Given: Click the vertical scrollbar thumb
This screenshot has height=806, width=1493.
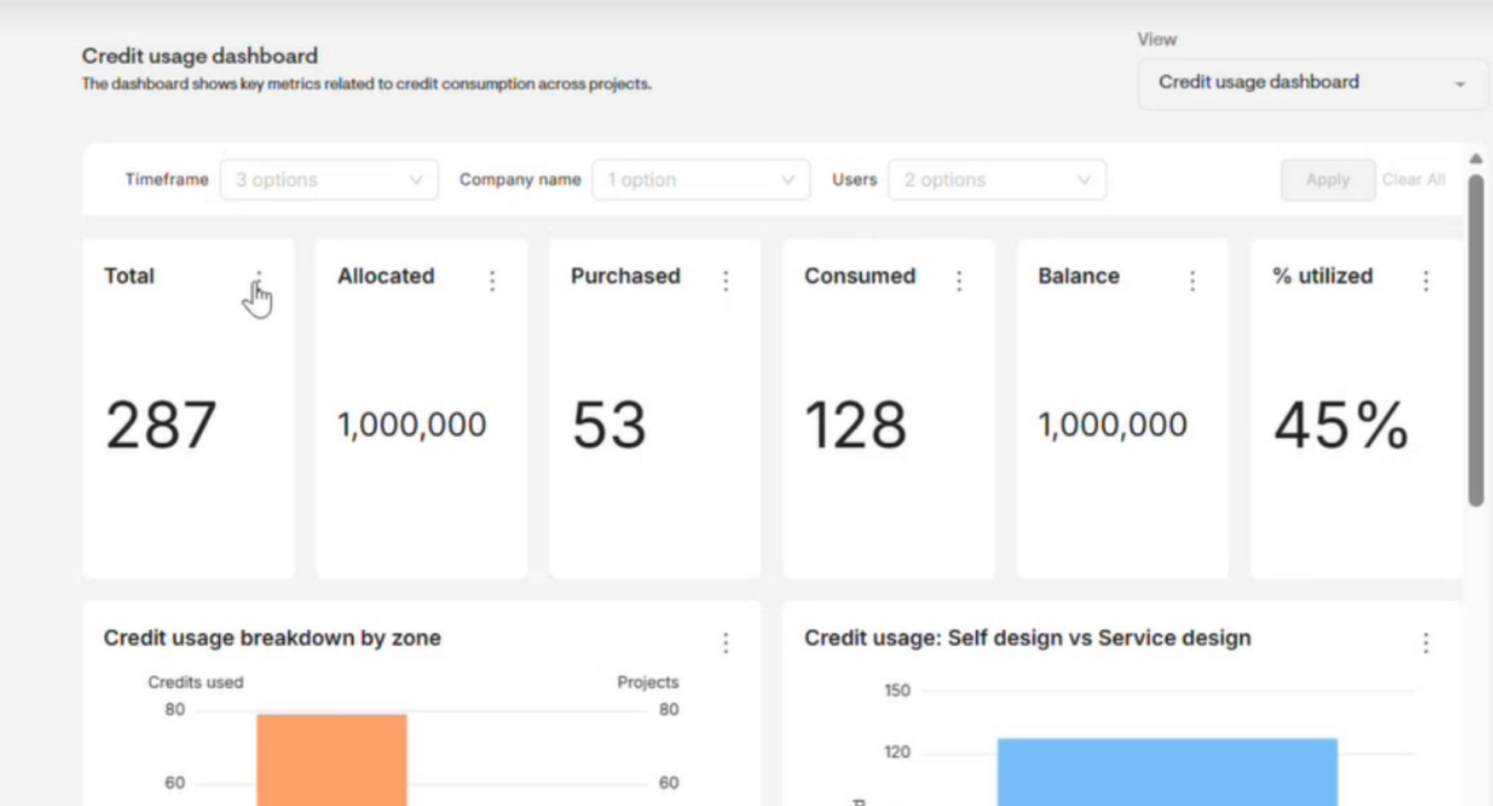Looking at the screenshot, I should point(1476,340).
